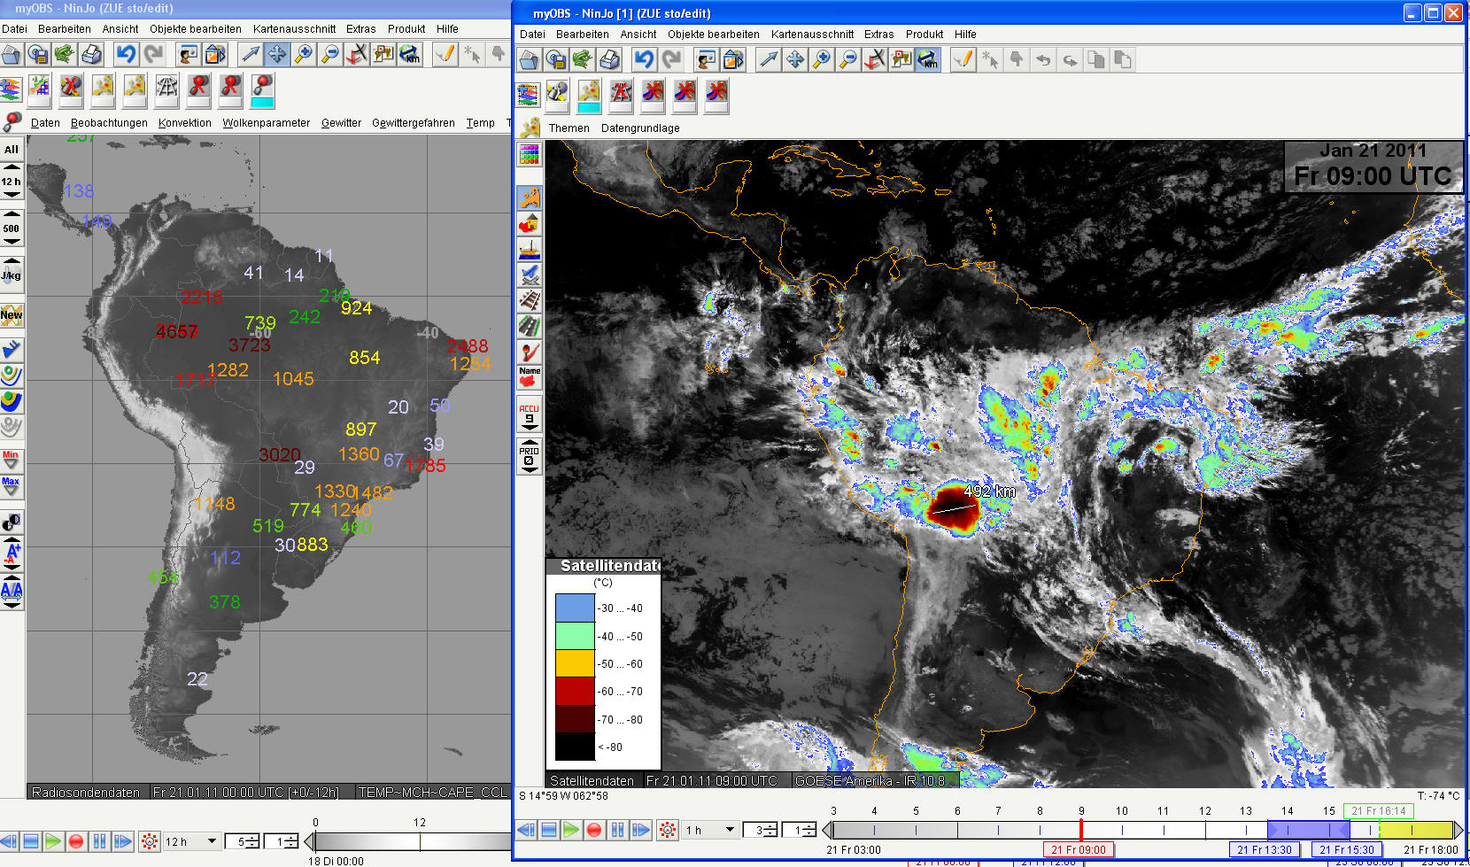Click the zoom in magnifier in right window

822,60
